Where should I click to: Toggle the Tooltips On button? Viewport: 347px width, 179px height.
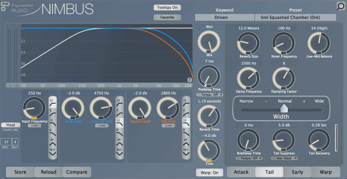click(168, 7)
